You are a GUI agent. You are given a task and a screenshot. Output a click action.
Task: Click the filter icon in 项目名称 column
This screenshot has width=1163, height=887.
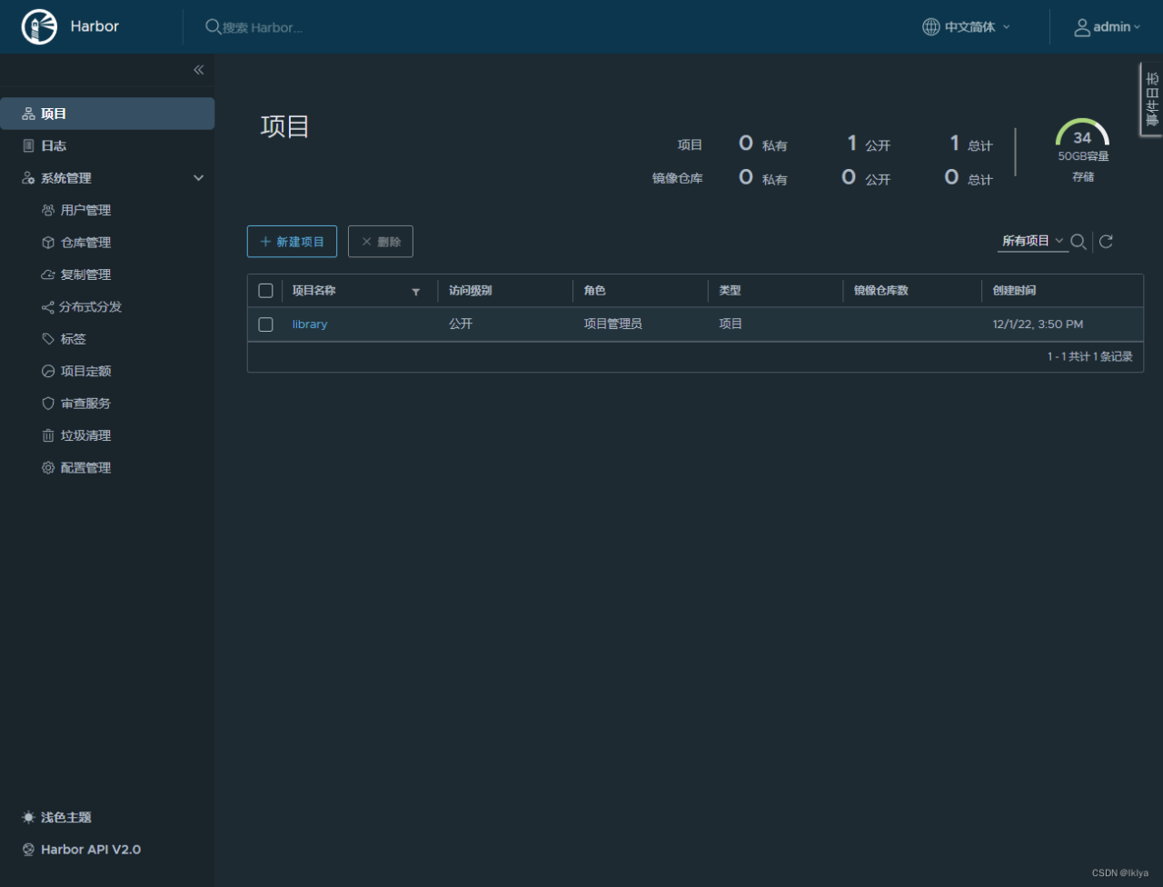point(416,292)
